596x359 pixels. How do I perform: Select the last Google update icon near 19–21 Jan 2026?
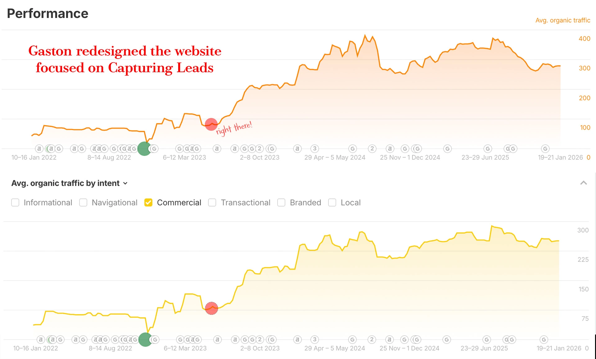[546, 149]
